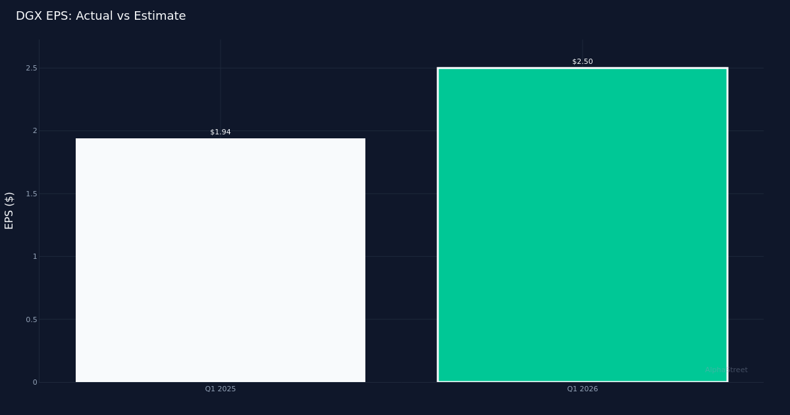Click the 1 y-axis tick label

click(35, 256)
